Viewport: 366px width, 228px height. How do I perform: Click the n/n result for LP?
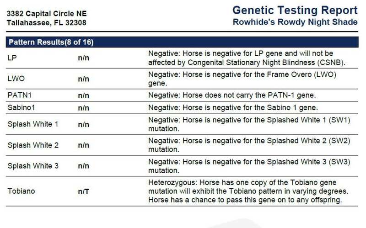point(84,58)
